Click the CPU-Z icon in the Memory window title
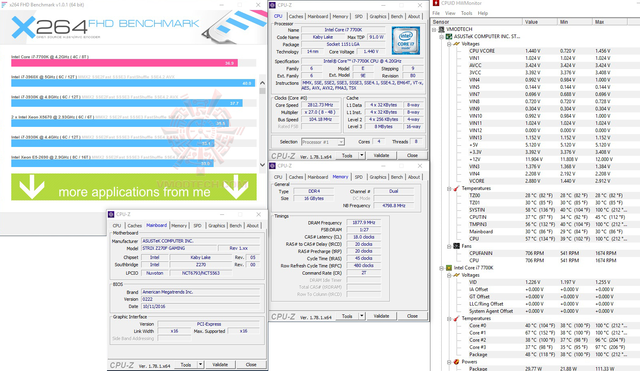 pos(273,166)
